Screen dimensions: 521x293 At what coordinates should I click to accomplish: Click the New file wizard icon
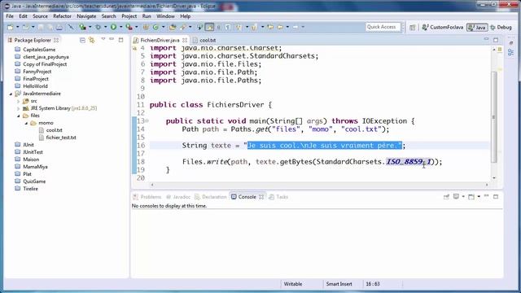point(11,27)
